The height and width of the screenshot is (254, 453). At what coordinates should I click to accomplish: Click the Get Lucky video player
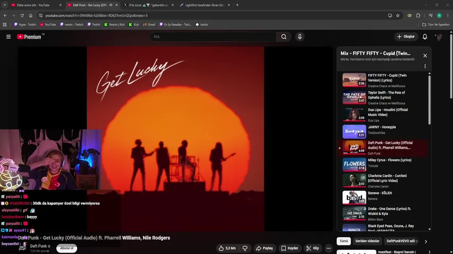pyautogui.click(x=175, y=139)
